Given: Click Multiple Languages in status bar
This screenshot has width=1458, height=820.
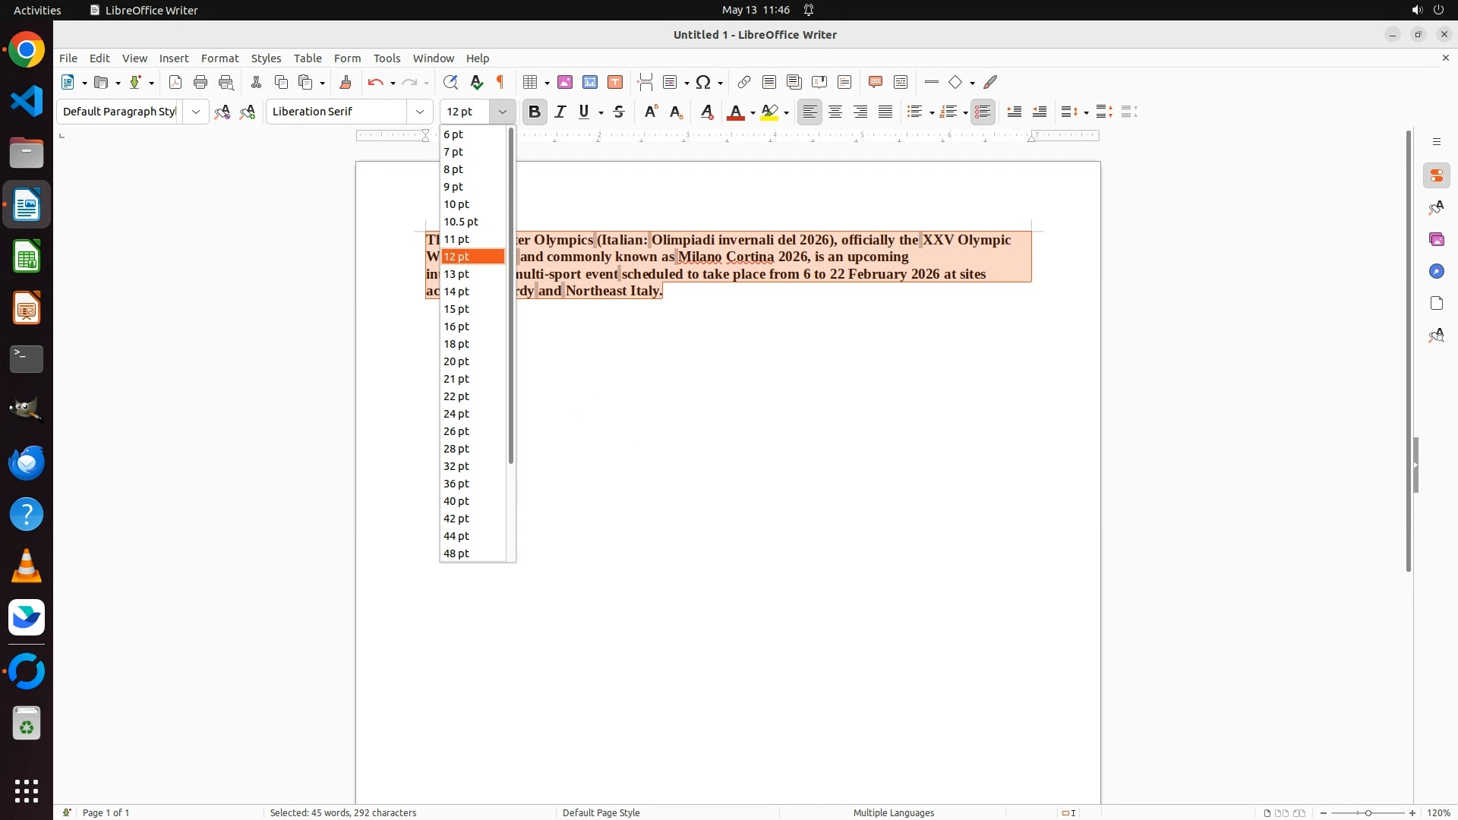Looking at the screenshot, I should (x=893, y=812).
